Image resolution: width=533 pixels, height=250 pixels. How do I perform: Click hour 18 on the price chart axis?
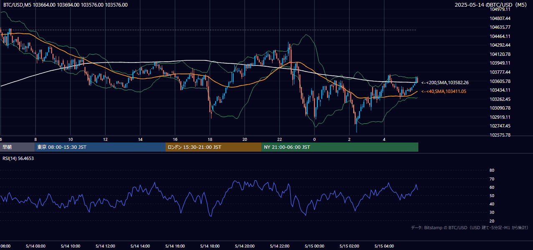tap(210, 139)
